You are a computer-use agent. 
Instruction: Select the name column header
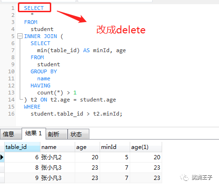[57, 147]
